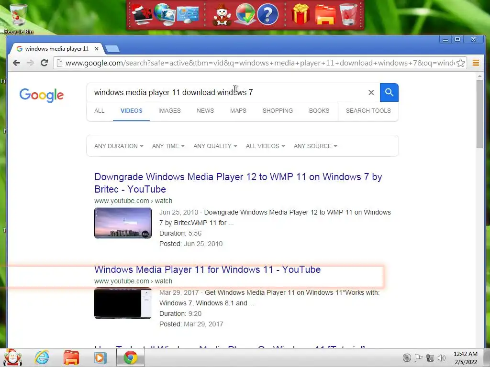
Task: Click the Chrome taskbar icon
Action: click(x=130, y=357)
